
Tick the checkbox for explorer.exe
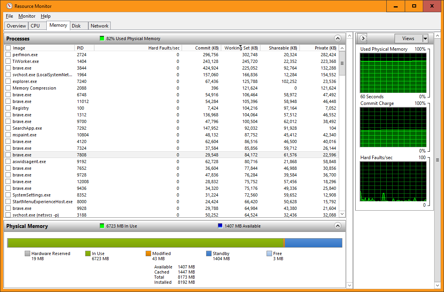(x=8, y=81)
